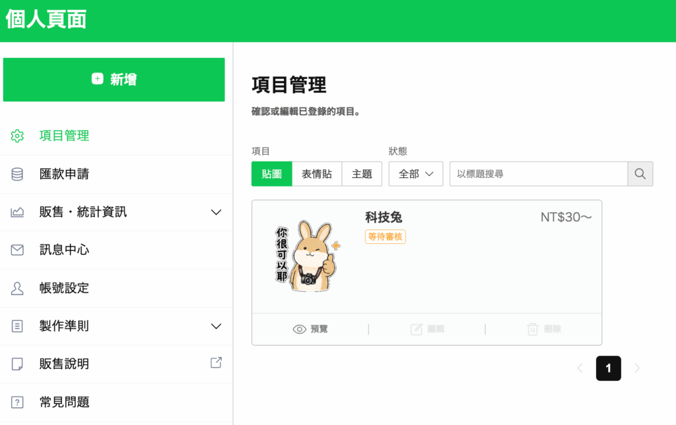Screen dimensions: 676x425
Task: Click the 個人頁面 header title
Action: click(46, 19)
